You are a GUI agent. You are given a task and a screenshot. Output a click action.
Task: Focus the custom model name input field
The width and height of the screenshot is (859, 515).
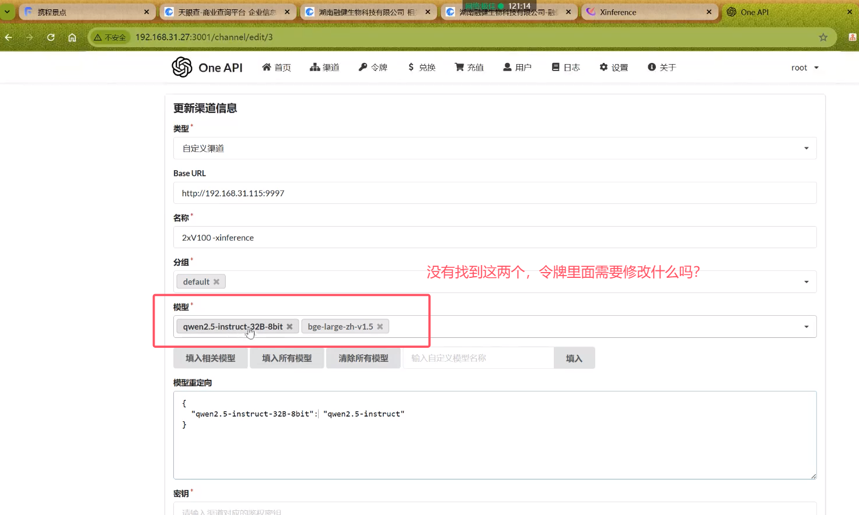pos(477,358)
